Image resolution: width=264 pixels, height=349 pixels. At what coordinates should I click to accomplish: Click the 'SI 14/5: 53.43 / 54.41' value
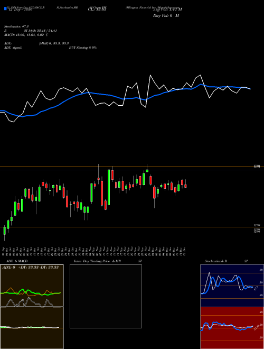point(40,31)
